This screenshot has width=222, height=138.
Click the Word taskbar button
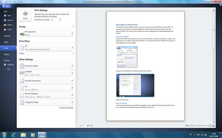tap(42, 135)
